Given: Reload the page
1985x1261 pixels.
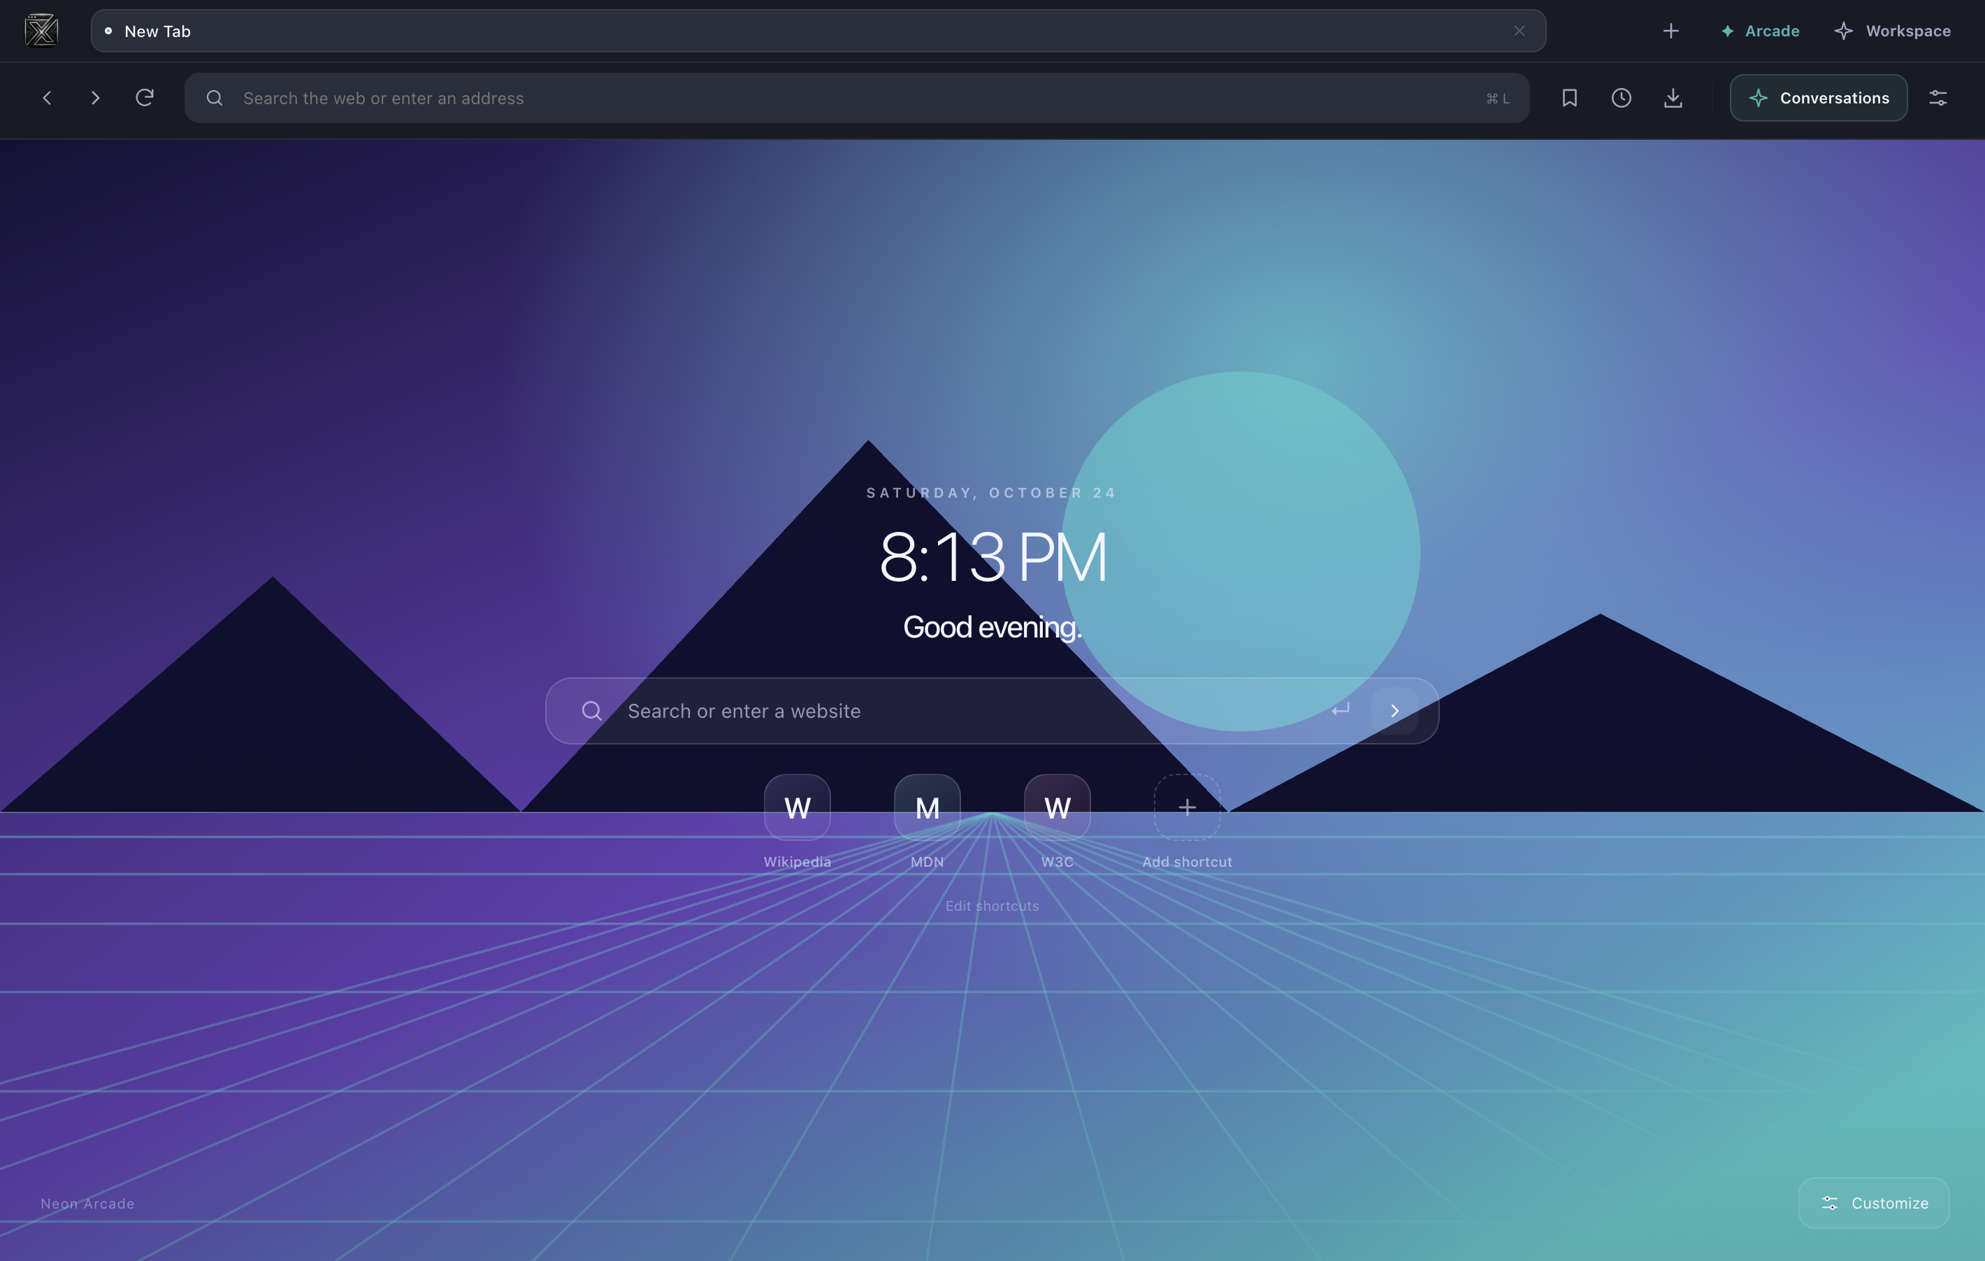Looking at the screenshot, I should click(145, 98).
